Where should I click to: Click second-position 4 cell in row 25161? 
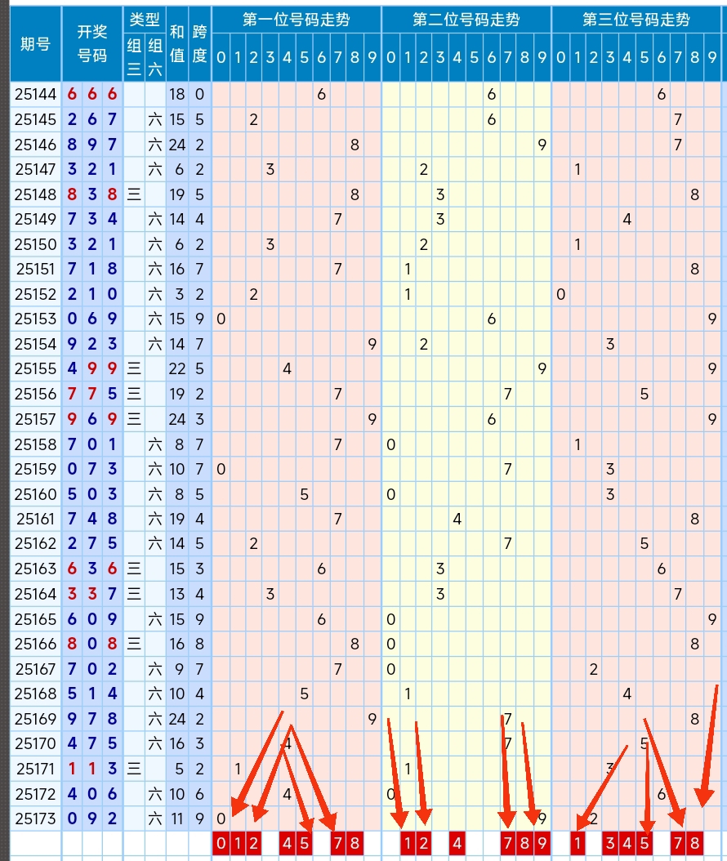[x=457, y=519]
